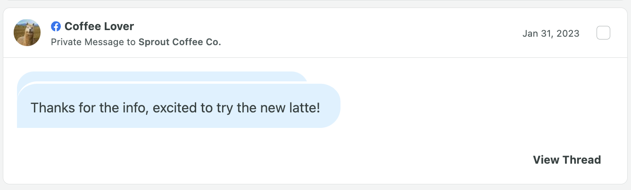Viewport: 631px width, 190px height.
Task: Open the alpaca profile picture avatar
Action: (x=27, y=33)
